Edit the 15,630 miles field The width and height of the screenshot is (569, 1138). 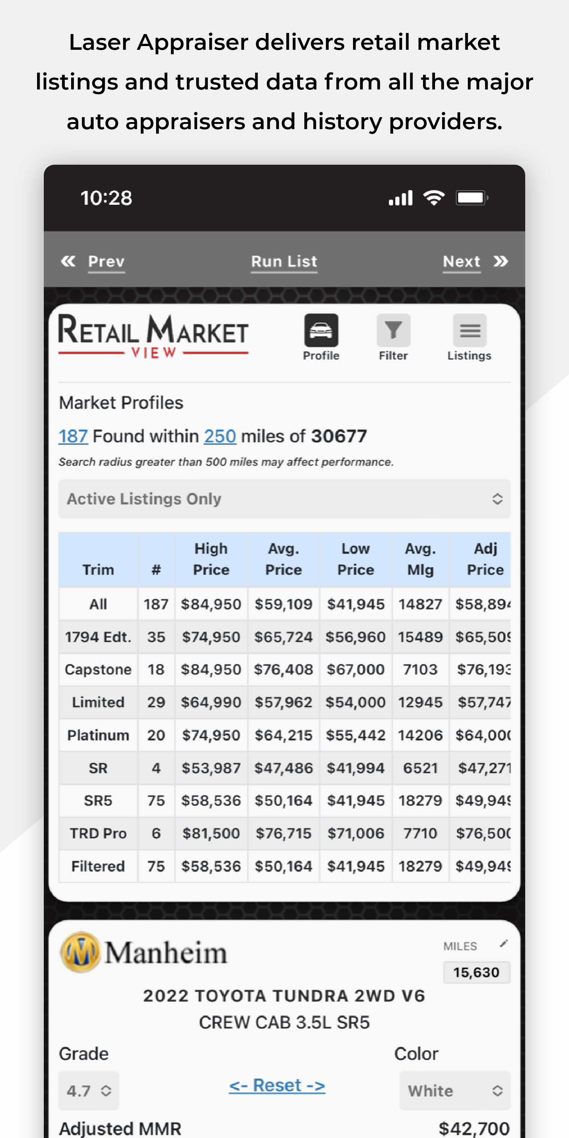click(477, 972)
